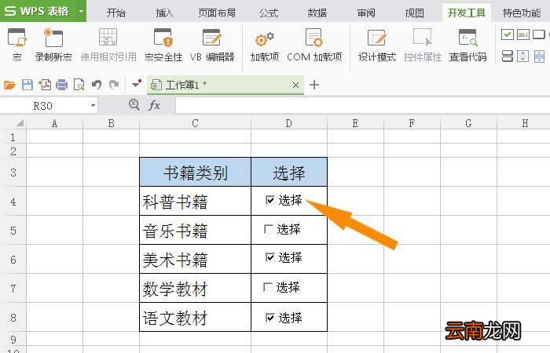The height and width of the screenshot is (353, 550).
Task: Insert a checkbox form control
Action: (508, 35)
